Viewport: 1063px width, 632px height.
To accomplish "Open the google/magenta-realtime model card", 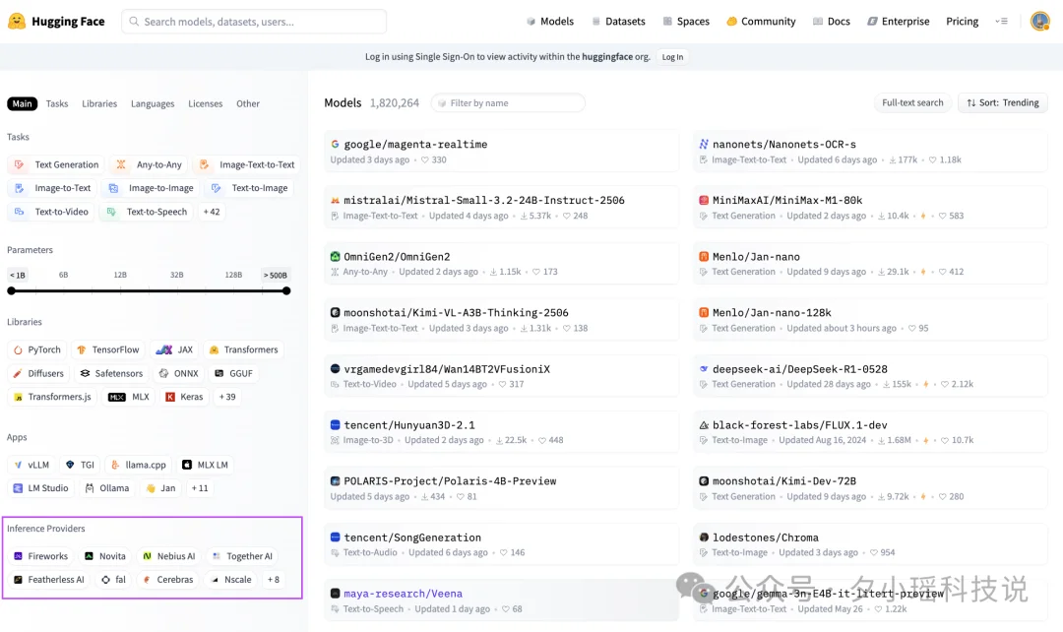I will (x=502, y=152).
